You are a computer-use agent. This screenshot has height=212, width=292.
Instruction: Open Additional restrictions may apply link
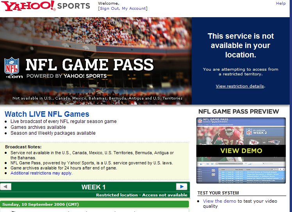coord(41,173)
